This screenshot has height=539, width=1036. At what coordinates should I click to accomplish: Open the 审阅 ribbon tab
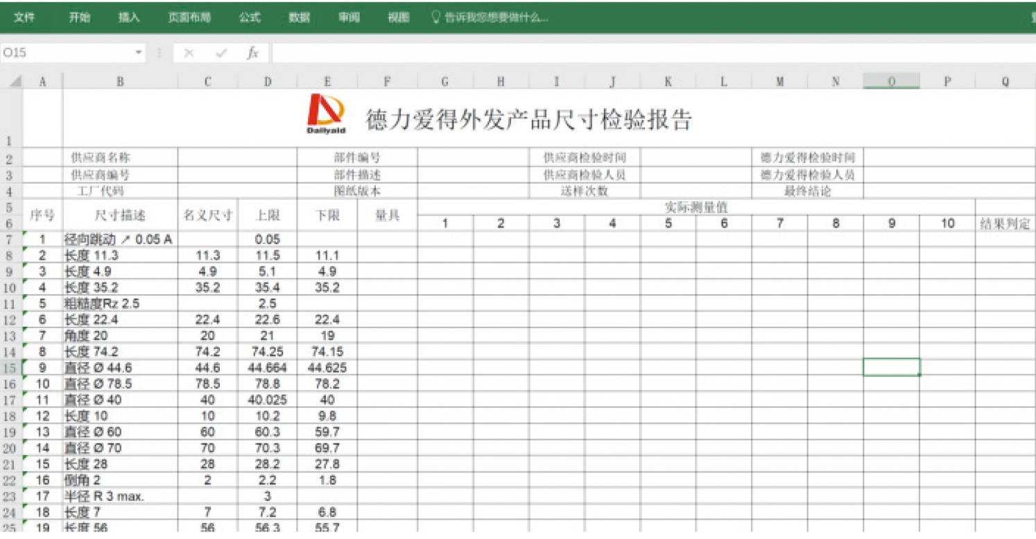[x=349, y=18]
